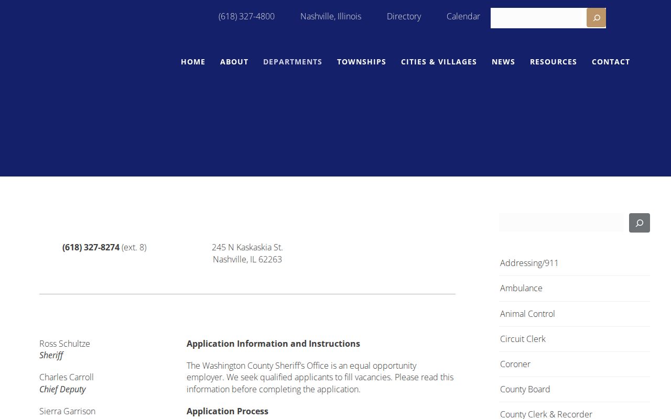
Task: Open the RESOURCES menu item
Action: coord(553,62)
